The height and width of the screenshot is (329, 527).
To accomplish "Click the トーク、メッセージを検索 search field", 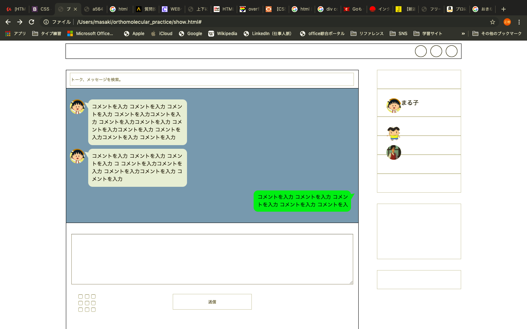I will click(212, 79).
